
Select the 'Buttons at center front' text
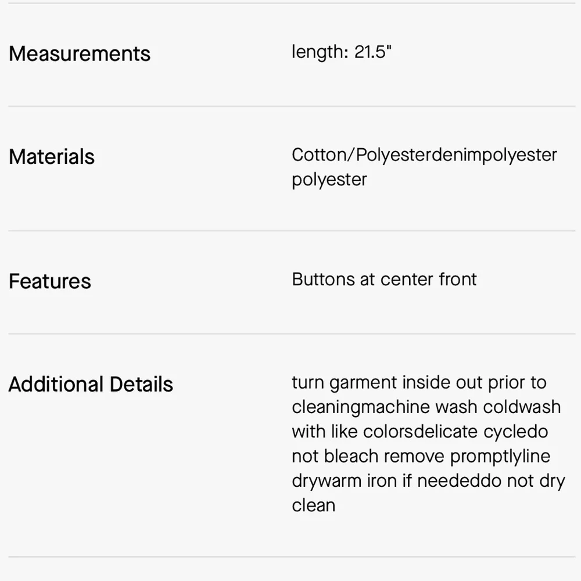point(384,279)
